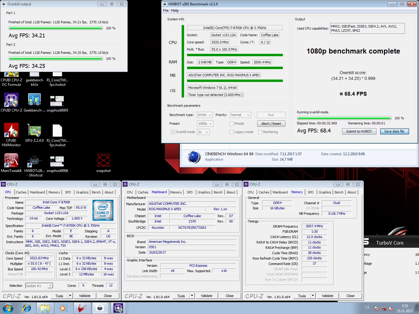Enable the Legacy mode checkbox

231,132
